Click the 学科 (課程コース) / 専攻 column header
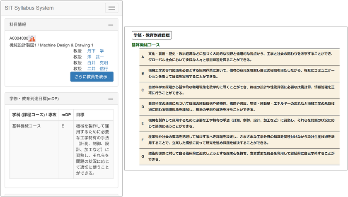This screenshot has width=348, height=197. coord(34,115)
